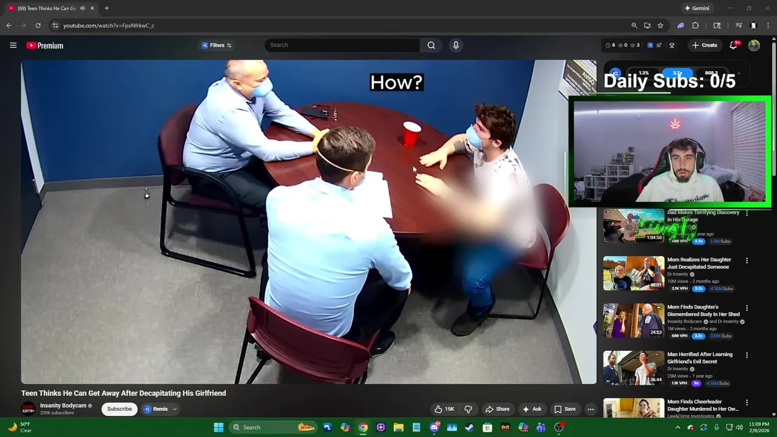Open Mom Realizes Her Daughter video thumbnail
Image resolution: width=777 pixels, height=437 pixels.
(x=633, y=273)
